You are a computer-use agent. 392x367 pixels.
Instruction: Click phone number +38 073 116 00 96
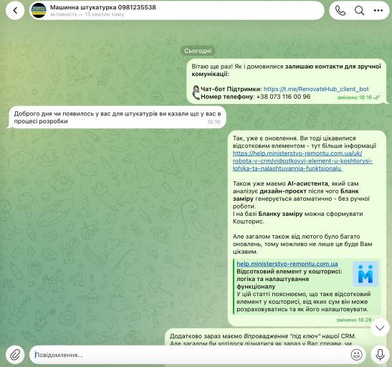[283, 97]
